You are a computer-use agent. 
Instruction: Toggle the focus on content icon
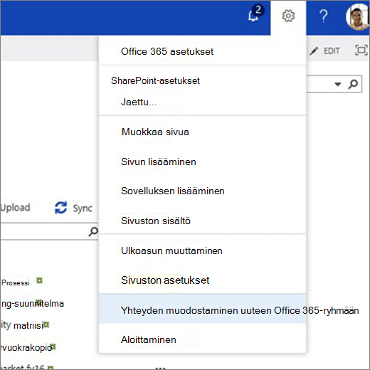[361, 51]
